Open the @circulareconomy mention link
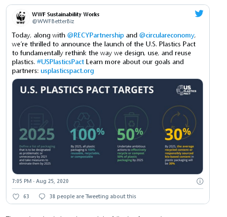 167,35
